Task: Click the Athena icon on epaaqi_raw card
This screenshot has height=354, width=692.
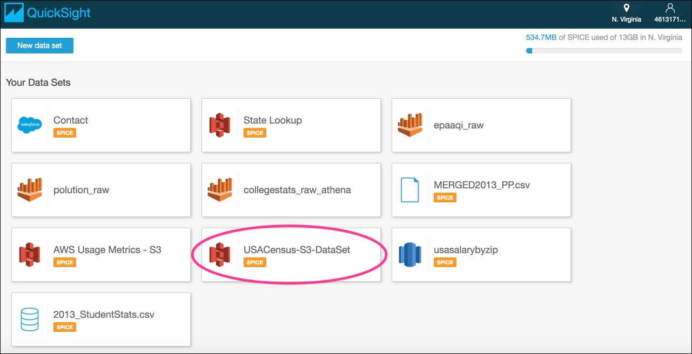Action: click(410, 125)
